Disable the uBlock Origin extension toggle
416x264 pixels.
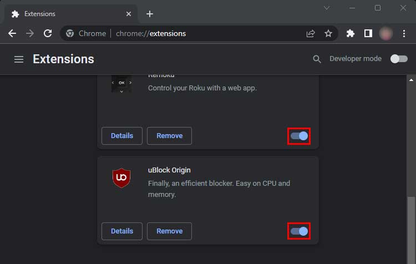[x=299, y=231]
